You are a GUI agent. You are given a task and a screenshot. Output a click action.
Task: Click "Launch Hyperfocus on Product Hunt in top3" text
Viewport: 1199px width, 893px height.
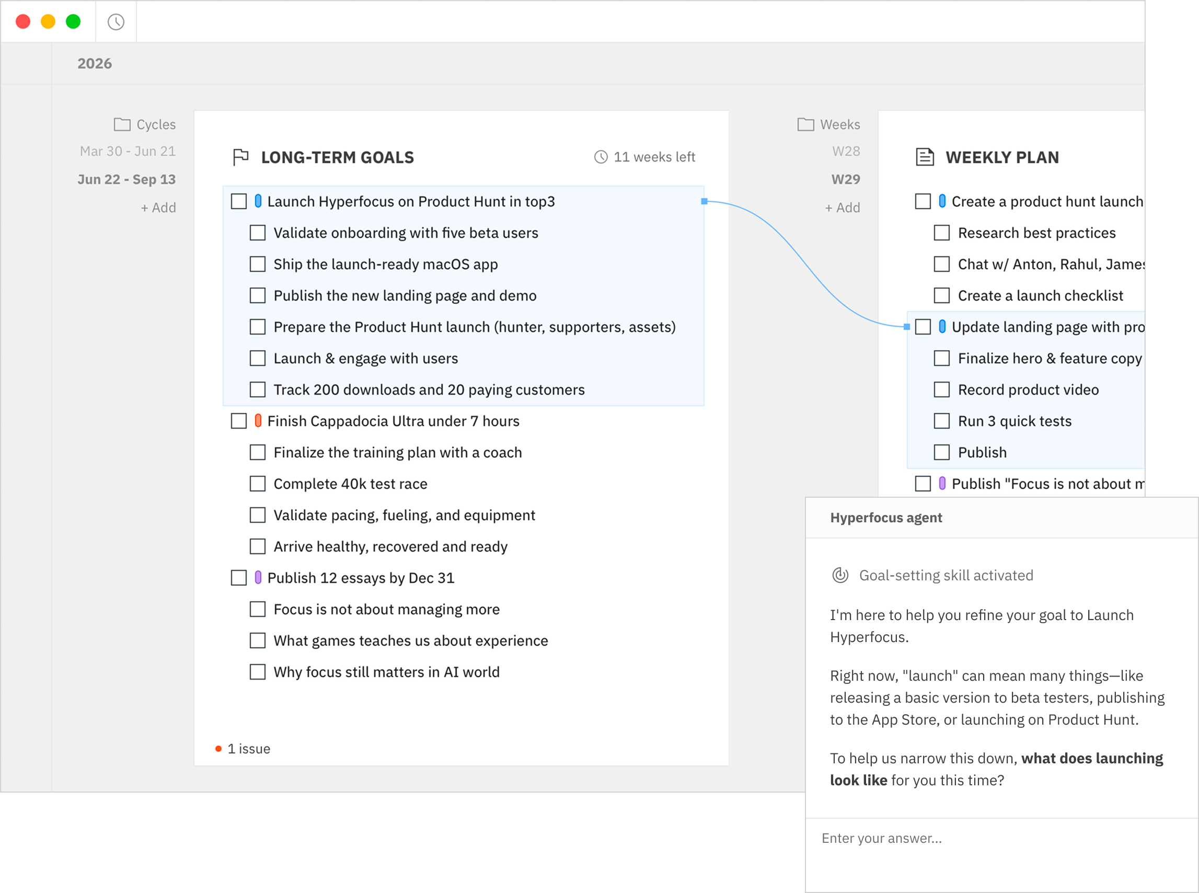(x=411, y=201)
